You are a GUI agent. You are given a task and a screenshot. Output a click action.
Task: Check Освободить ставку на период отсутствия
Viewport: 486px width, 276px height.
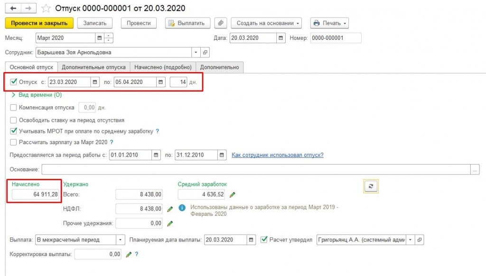tap(13, 120)
